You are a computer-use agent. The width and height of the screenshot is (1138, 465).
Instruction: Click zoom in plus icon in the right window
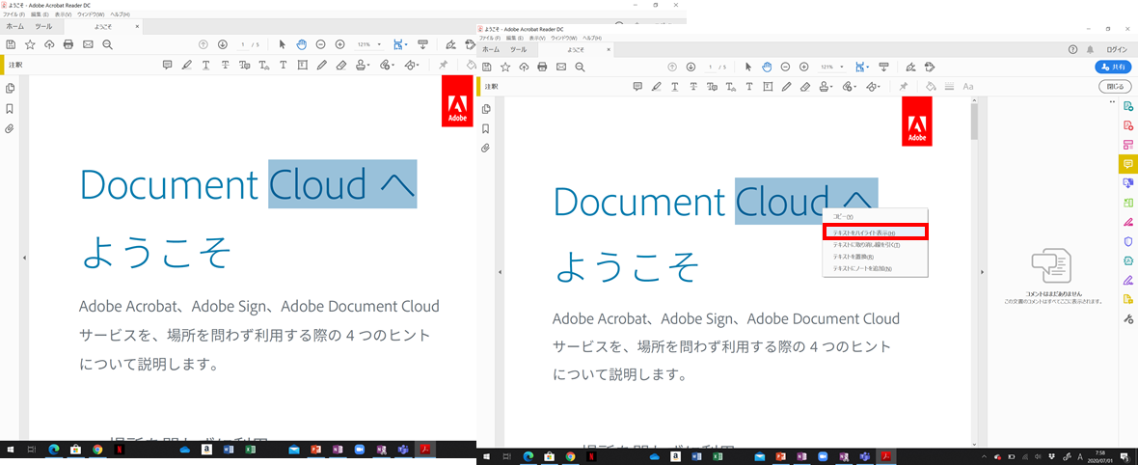pos(804,67)
